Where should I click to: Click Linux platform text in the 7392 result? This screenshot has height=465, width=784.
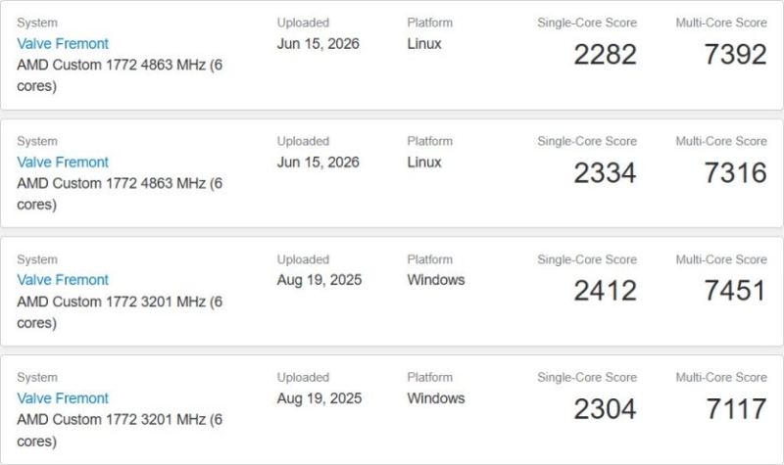point(424,43)
